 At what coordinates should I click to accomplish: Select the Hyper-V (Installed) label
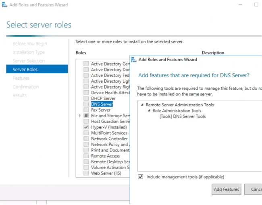click(x=109, y=127)
